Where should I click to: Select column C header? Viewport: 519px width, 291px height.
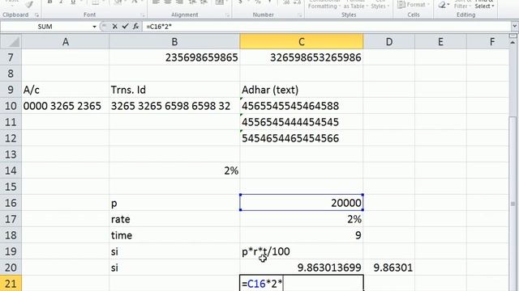(x=301, y=41)
